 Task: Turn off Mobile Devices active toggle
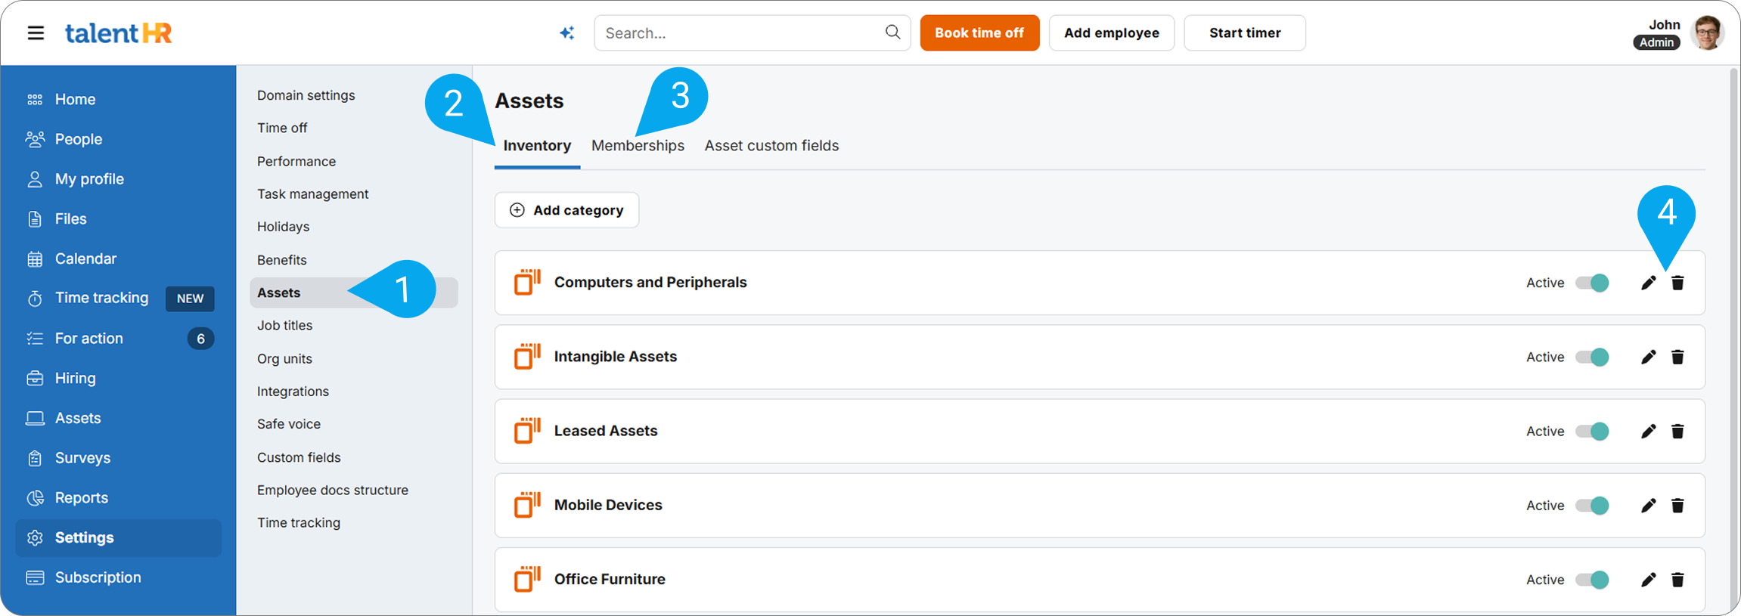click(x=1592, y=505)
